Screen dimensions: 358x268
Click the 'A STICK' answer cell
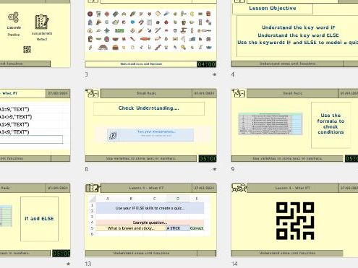(x=178, y=228)
